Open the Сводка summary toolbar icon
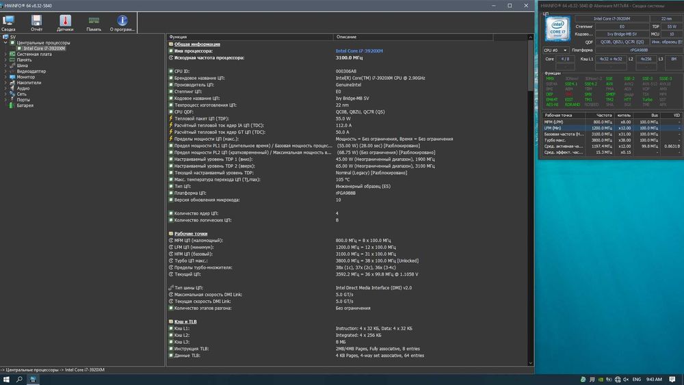 pyautogui.click(x=8, y=24)
